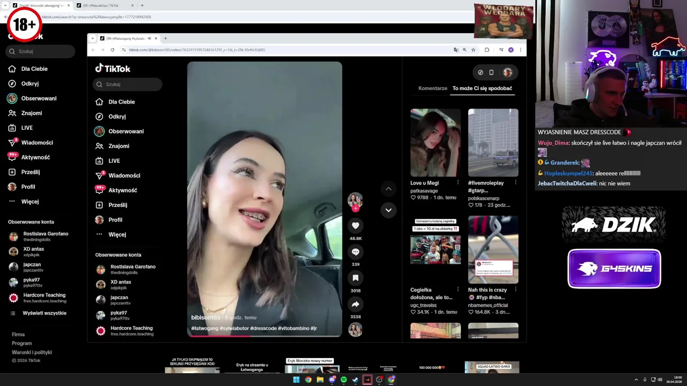Open the profile avatar in the top-right pill
This screenshot has height=386, width=687.
[507, 72]
